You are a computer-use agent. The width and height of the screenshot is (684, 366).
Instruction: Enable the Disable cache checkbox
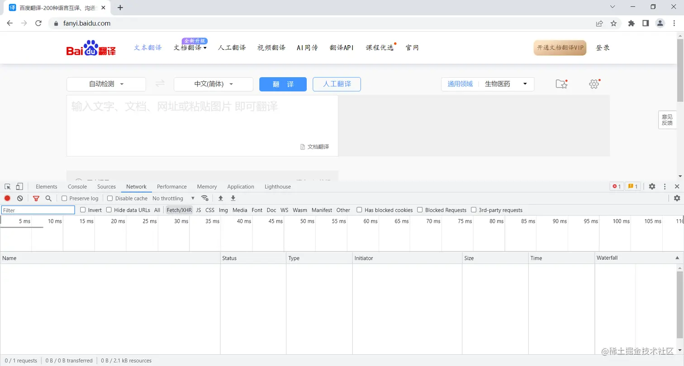point(110,198)
